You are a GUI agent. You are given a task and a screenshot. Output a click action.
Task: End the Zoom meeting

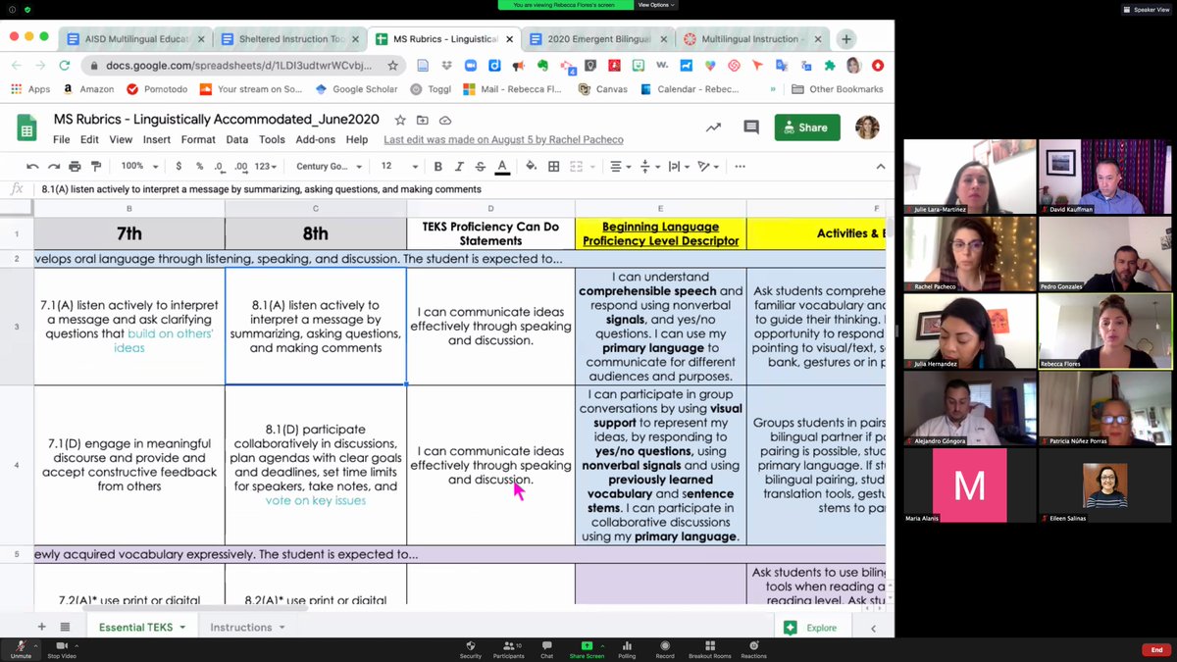[x=1155, y=649]
